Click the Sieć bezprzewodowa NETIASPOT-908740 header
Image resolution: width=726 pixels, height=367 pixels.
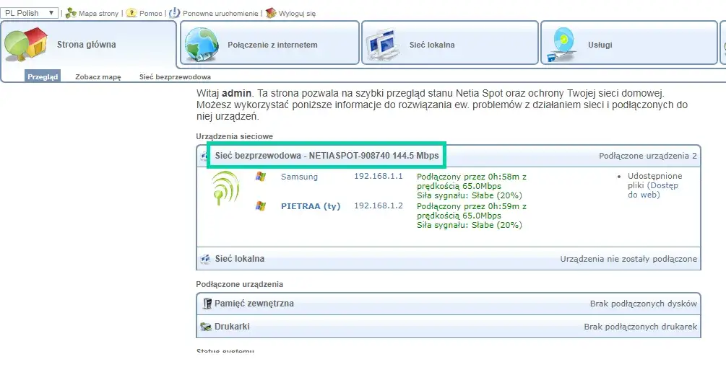pyautogui.click(x=327, y=156)
